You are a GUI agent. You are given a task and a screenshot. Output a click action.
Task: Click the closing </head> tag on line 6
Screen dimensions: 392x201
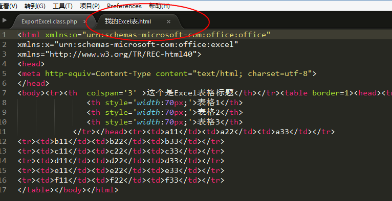click(x=33, y=84)
